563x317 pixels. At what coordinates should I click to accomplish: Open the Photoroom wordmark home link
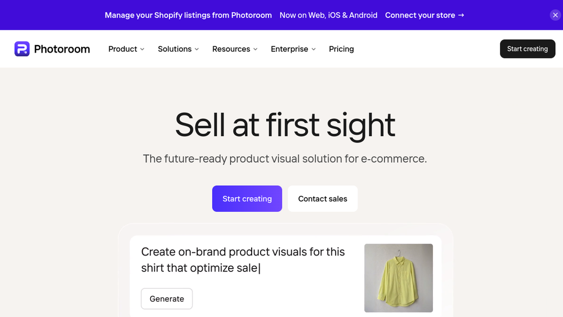click(x=62, y=49)
